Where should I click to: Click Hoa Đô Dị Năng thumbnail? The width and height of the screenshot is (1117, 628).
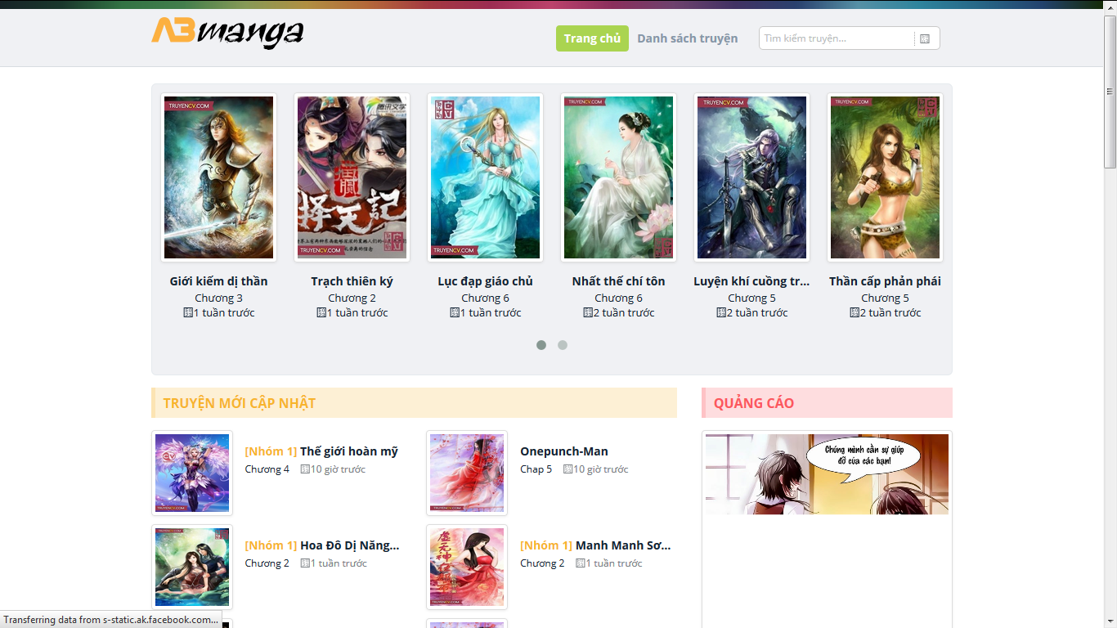192,567
